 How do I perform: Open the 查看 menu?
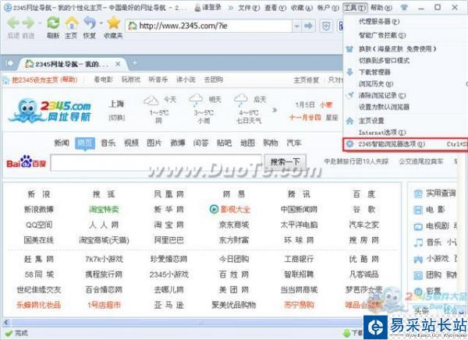point(275,8)
